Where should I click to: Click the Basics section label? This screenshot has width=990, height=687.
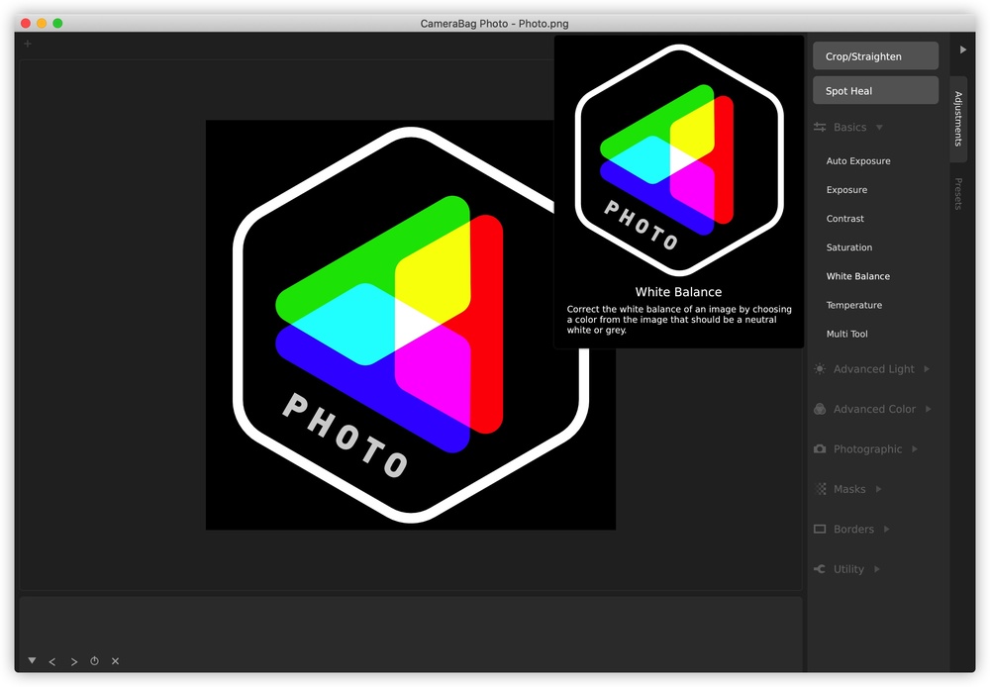(x=849, y=127)
